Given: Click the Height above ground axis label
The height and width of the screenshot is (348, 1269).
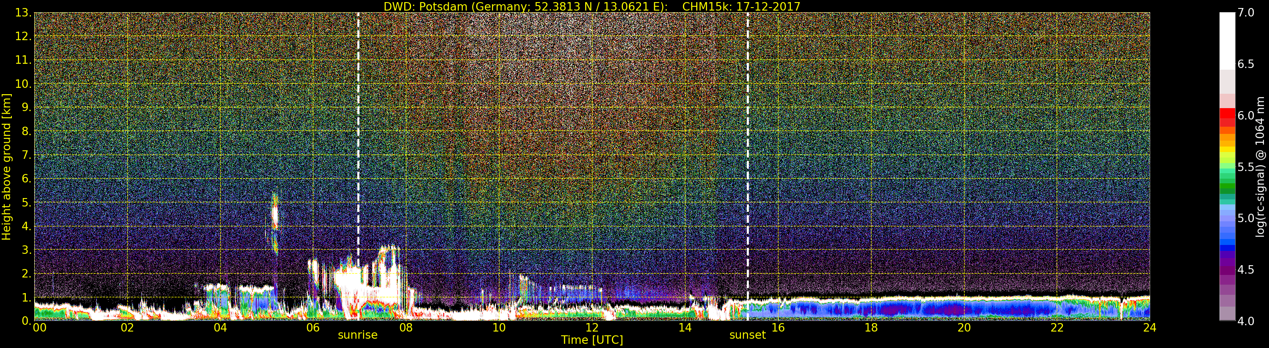Looking at the screenshot, I should tap(6, 167).
